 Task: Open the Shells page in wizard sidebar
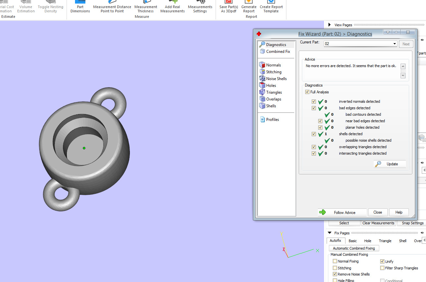pyautogui.click(x=268, y=106)
